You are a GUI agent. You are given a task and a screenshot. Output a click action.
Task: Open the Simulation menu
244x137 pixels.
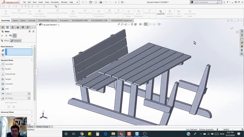[55, 2]
